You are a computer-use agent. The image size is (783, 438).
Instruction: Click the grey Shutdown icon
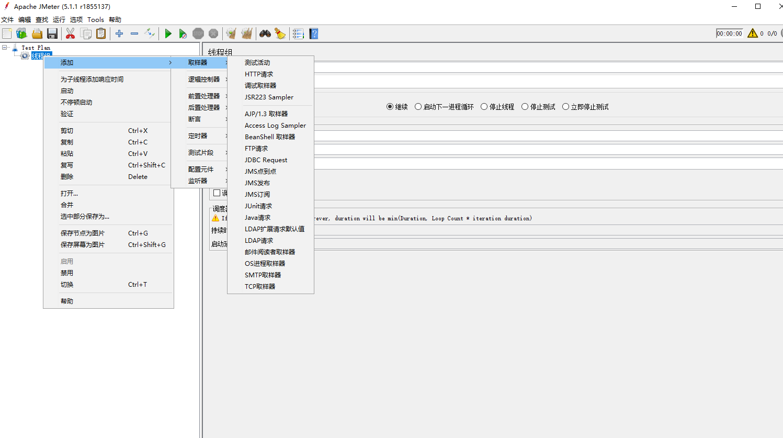click(x=213, y=33)
